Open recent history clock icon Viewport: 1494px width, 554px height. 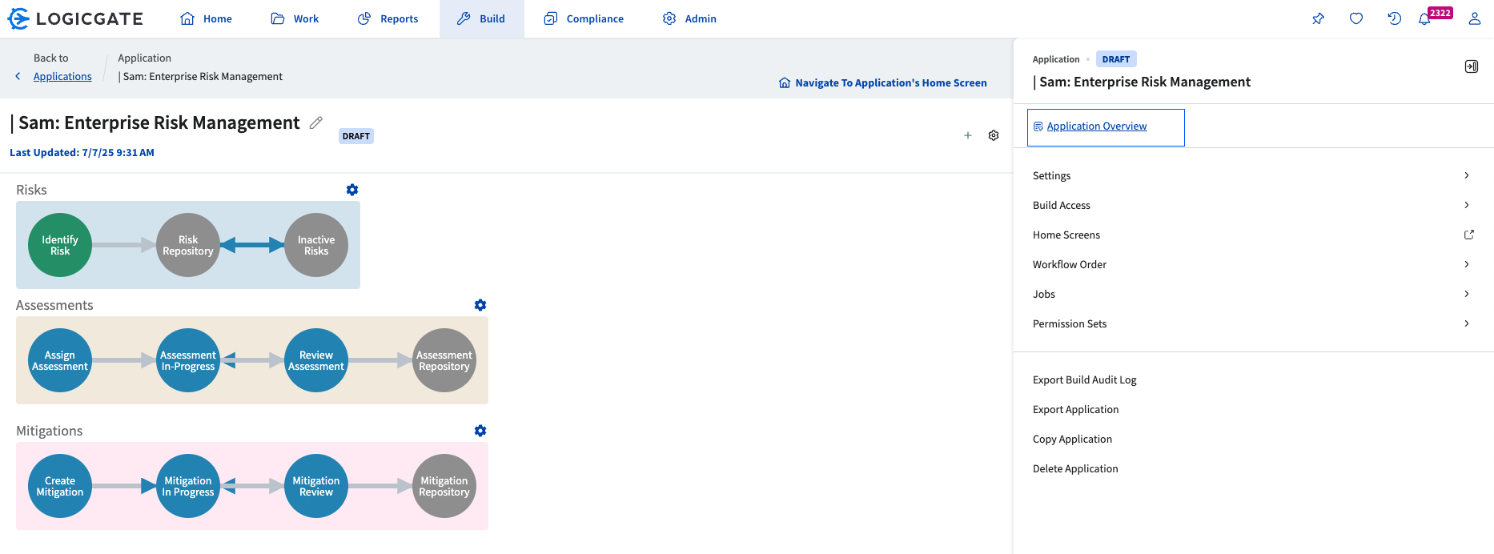[x=1394, y=18]
